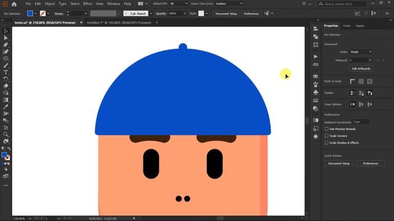
Task: Select the Zoom magnifier tool
Action: tap(6, 134)
